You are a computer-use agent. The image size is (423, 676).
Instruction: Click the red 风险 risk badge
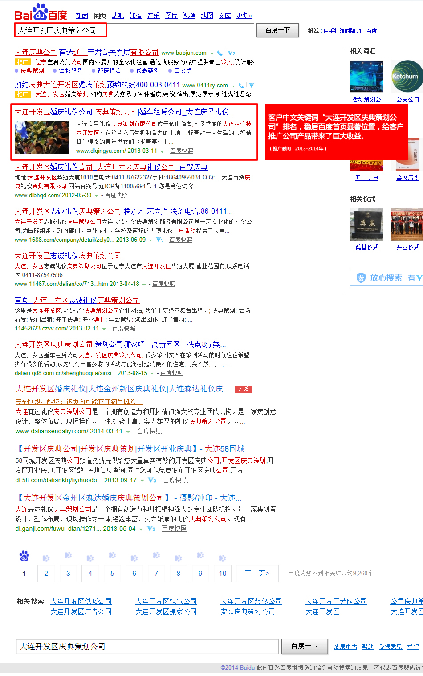point(244,389)
